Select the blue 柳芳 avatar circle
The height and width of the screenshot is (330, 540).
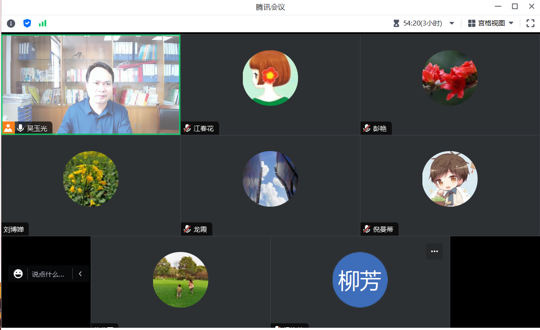360,280
